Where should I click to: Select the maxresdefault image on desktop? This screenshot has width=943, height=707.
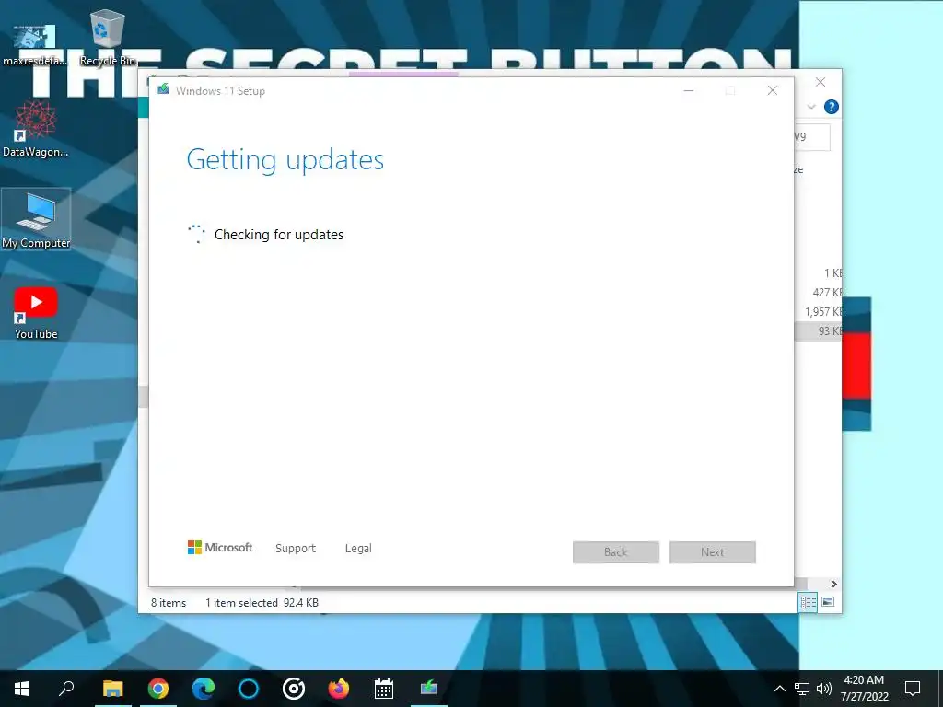pos(35,45)
